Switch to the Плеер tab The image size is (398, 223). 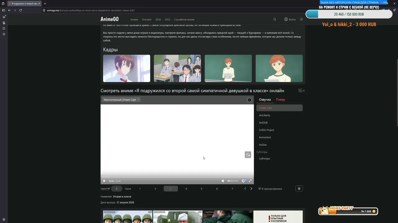click(x=280, y=100)
